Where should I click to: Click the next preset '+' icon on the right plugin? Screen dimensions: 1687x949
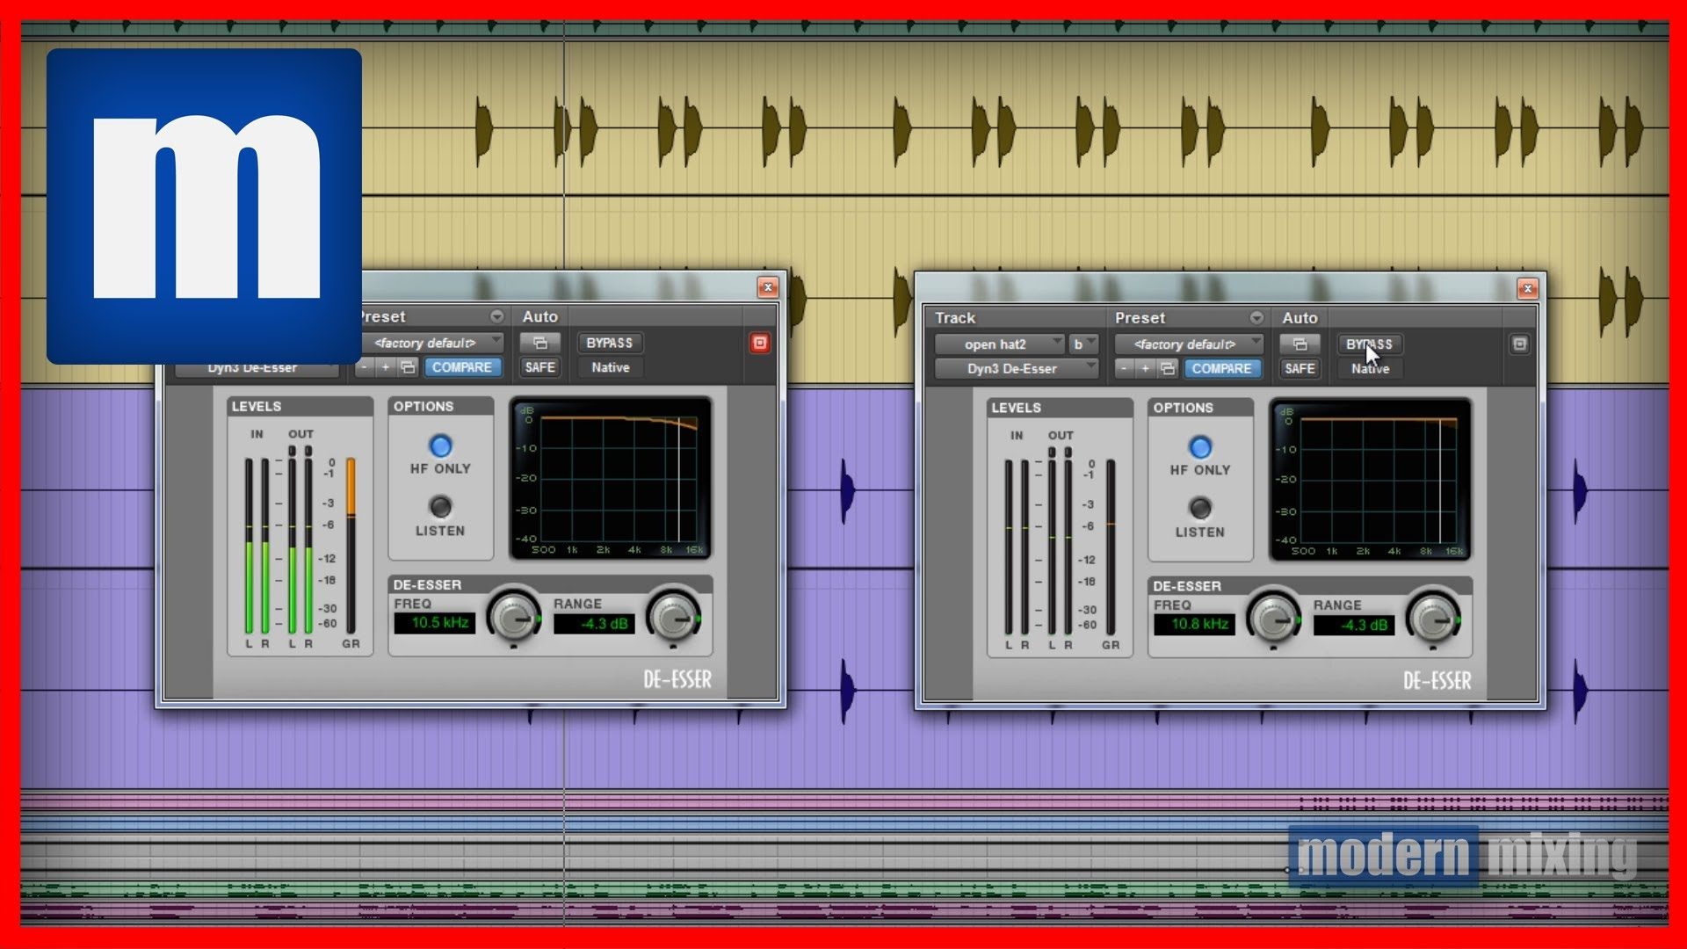(x=1146, y=369)
